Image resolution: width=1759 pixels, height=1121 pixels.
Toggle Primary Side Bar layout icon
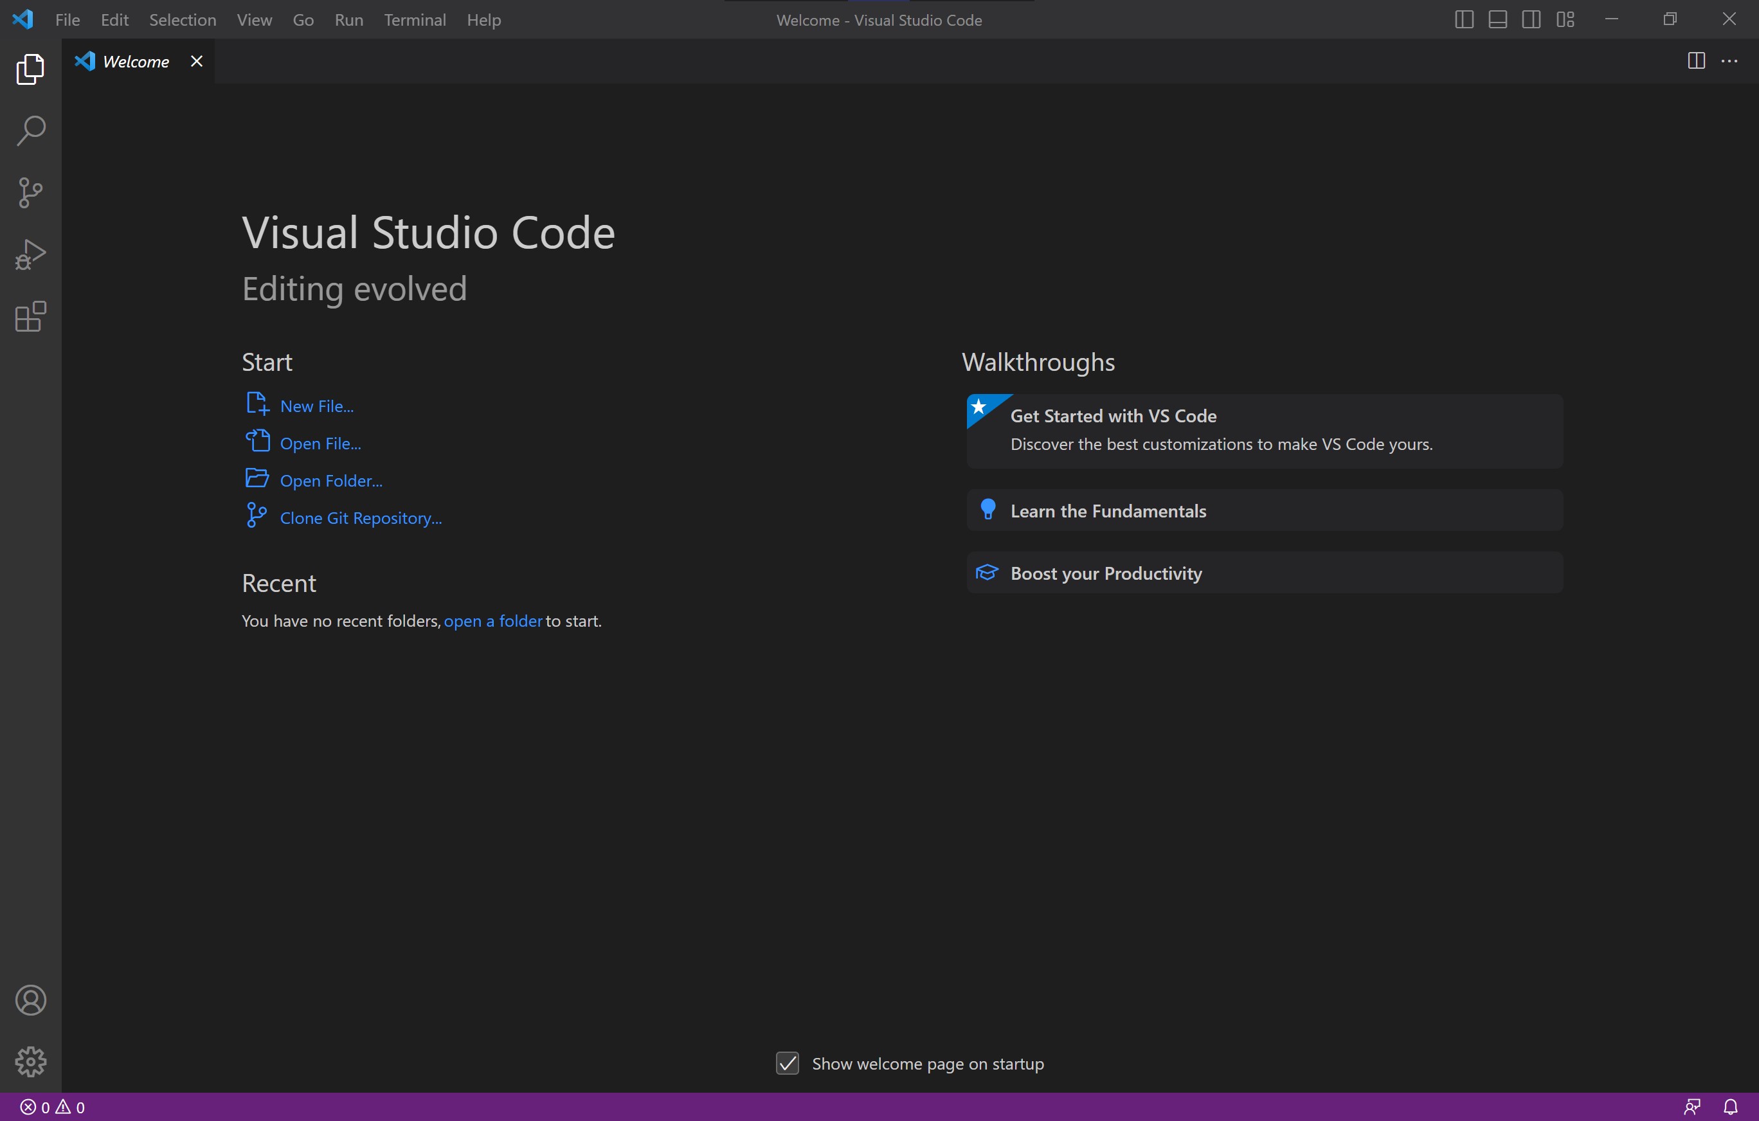click(x=1464, y=20)
